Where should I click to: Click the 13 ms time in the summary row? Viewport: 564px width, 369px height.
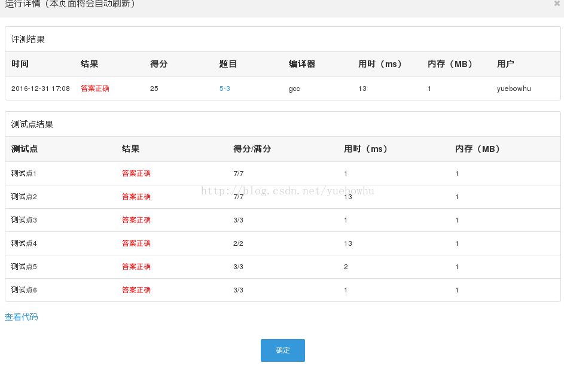362,89
